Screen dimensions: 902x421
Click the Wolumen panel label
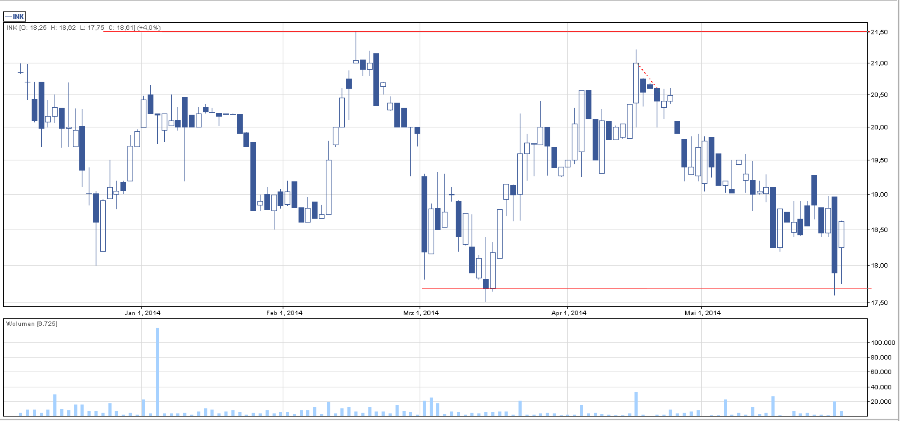coord(31,323)
